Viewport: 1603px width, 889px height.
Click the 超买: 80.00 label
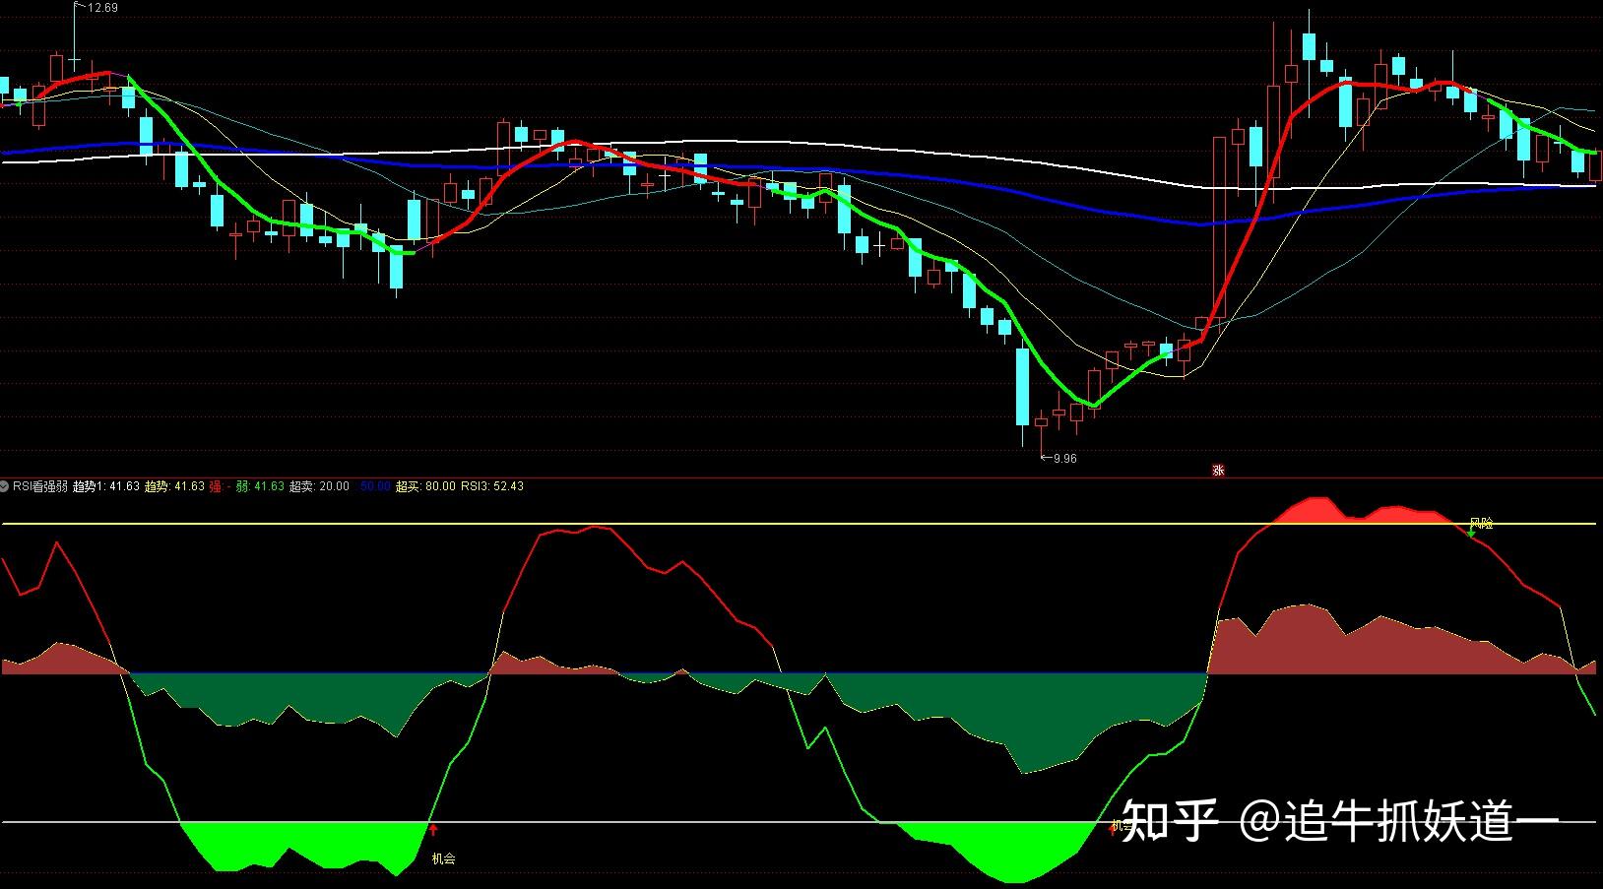(425, 486)
